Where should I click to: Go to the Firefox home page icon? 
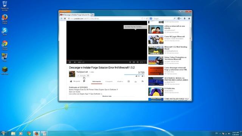coord(189,19)
